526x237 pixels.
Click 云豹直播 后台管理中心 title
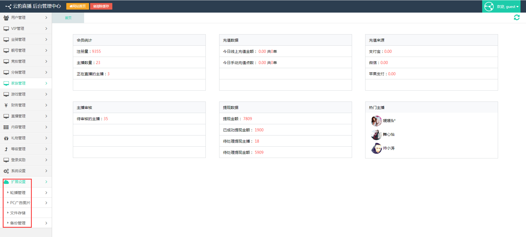[37, 6]
